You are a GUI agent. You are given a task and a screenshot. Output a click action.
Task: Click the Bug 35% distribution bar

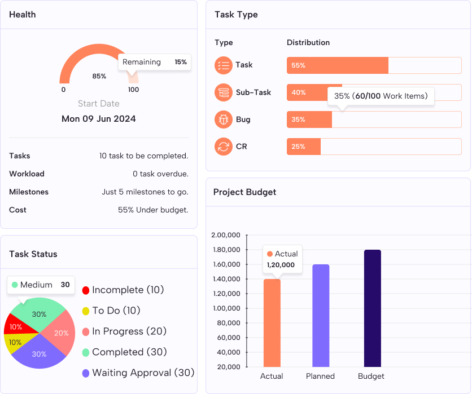(x=309, y=119)
